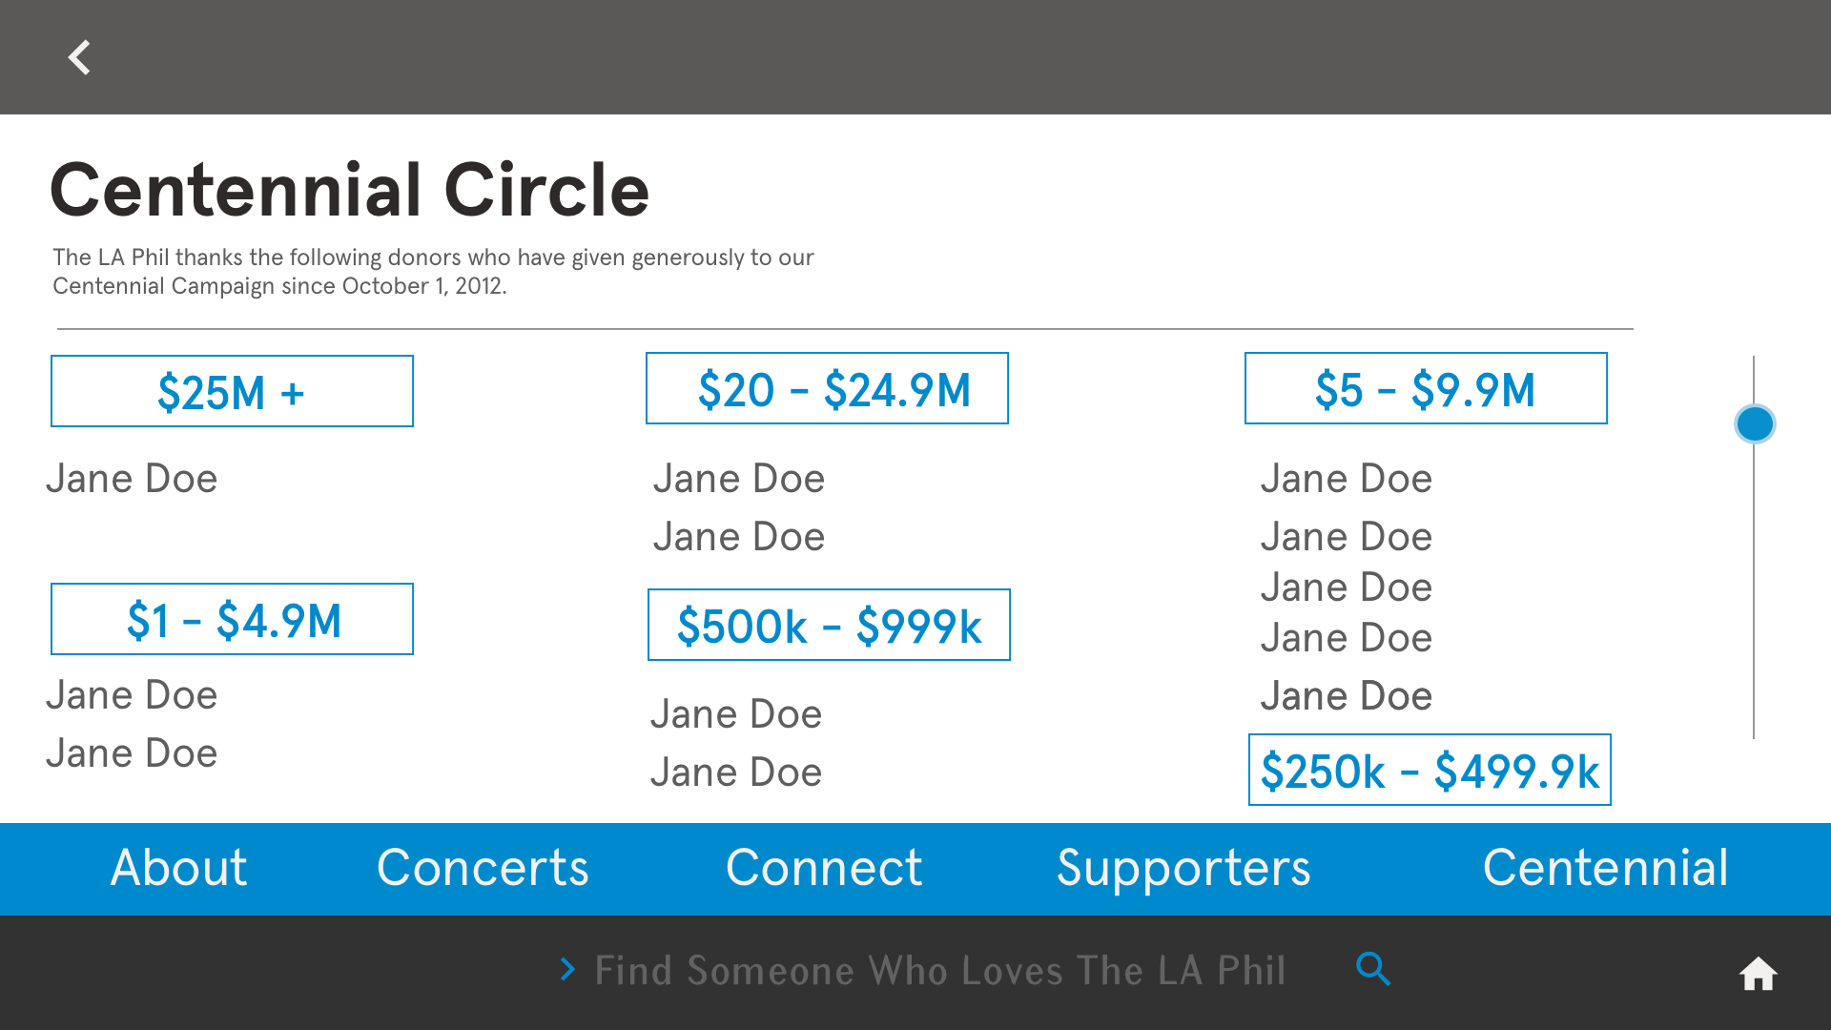1831x1030 pixels.
Task: Select first Jane Doe under $500k – $999k
Action: pos(736,714)
